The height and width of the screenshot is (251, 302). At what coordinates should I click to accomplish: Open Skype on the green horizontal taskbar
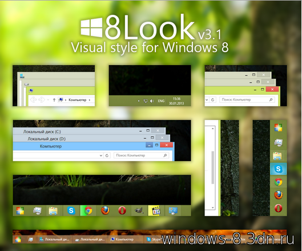[71, 210]
